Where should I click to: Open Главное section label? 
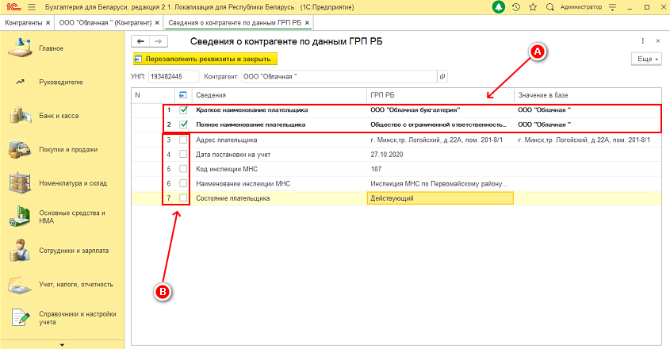(x=52, y=48)
